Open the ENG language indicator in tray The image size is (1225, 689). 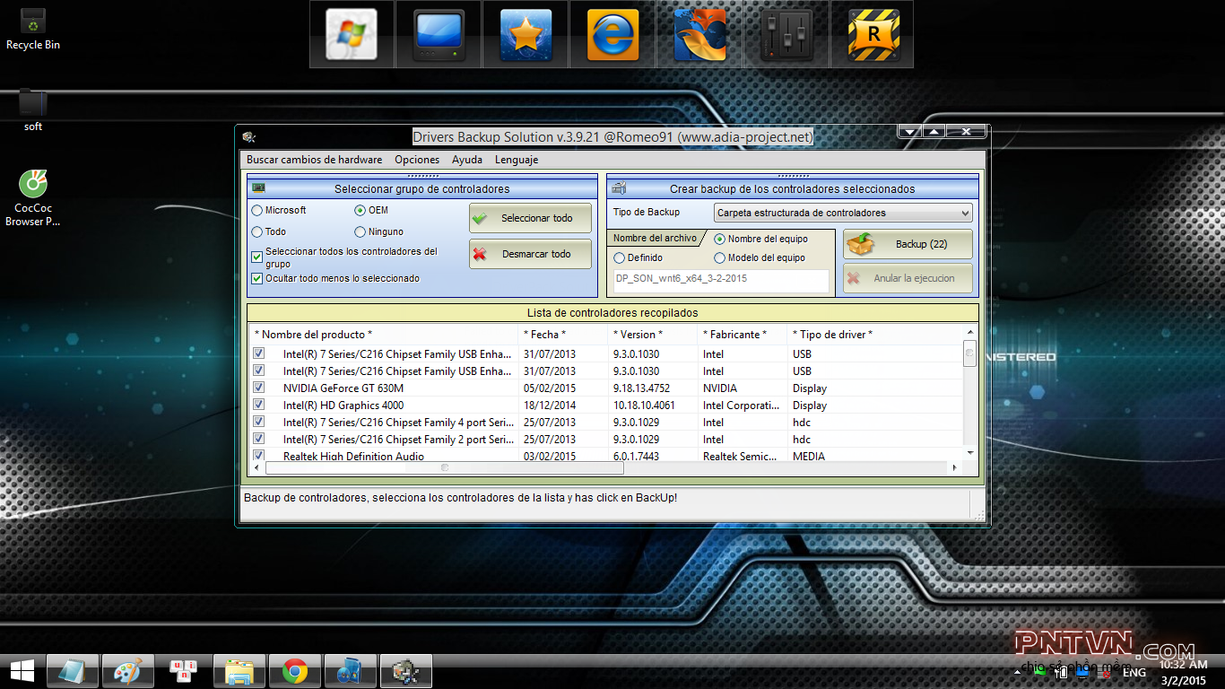1134,672
